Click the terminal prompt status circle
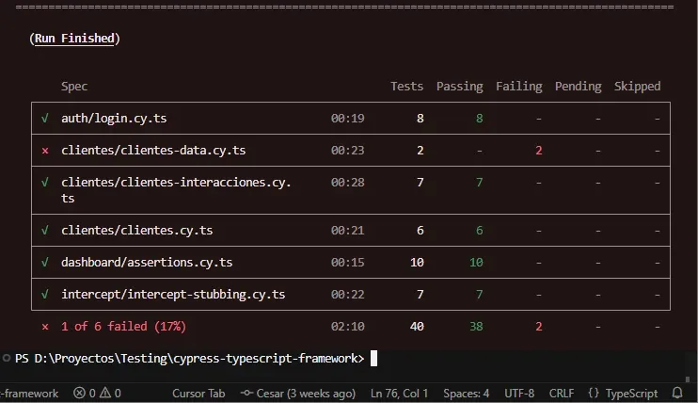This screenshot has height=403, width=698. coord(7,358)
